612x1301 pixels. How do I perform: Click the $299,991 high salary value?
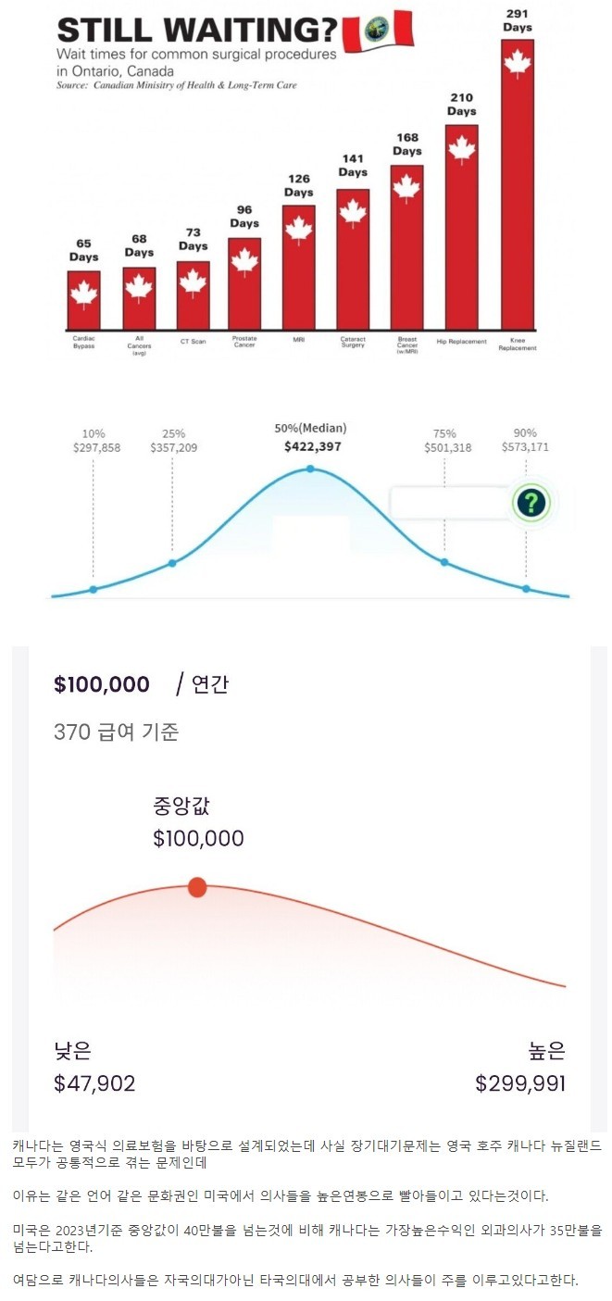[520, 1083]
